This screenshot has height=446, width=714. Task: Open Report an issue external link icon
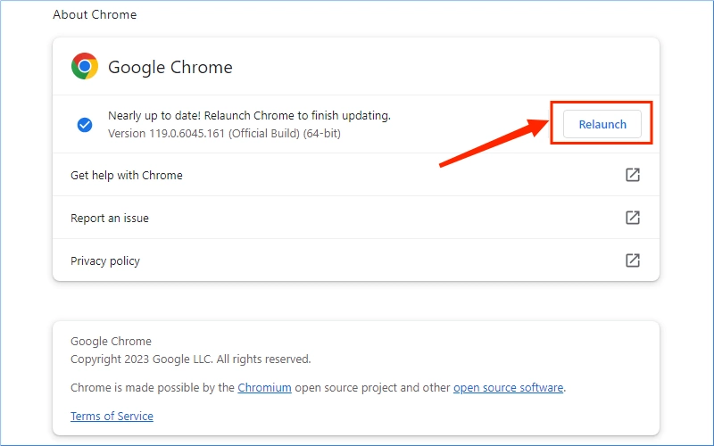pyautogui.click(x=633, y=218)
